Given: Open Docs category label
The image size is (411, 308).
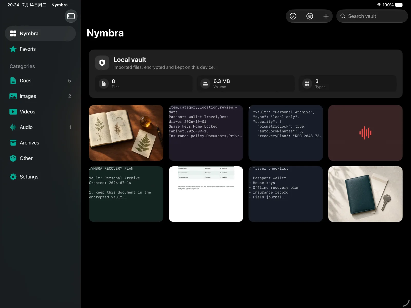Looking at the screenshot, I should 25,81.
